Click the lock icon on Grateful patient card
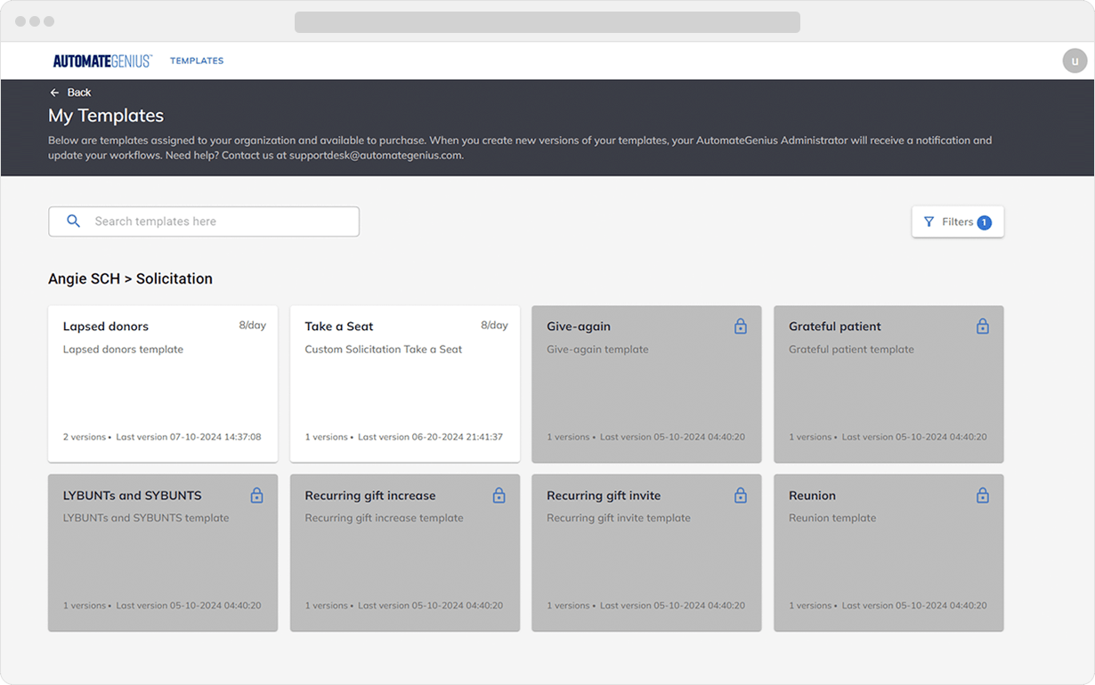Image resolution: width=1095 pixels, height=685 pixels. (982, 327)
